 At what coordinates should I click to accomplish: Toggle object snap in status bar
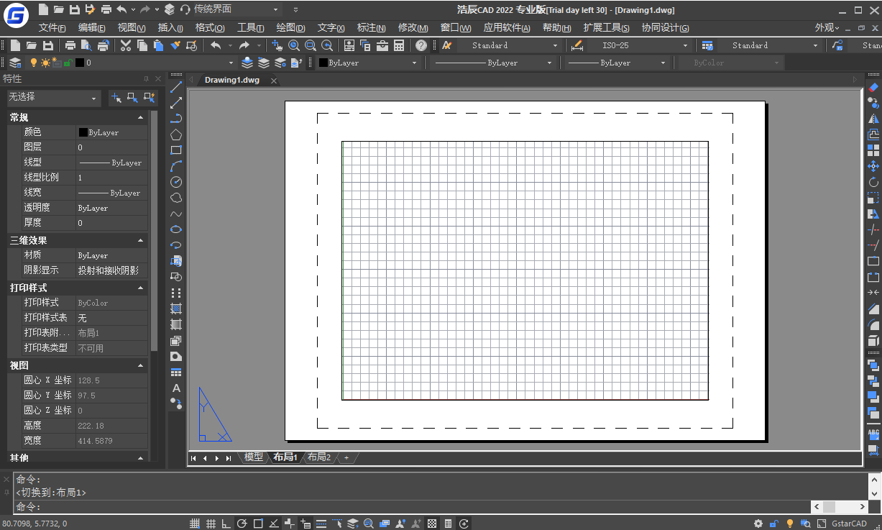click(259, 524)
